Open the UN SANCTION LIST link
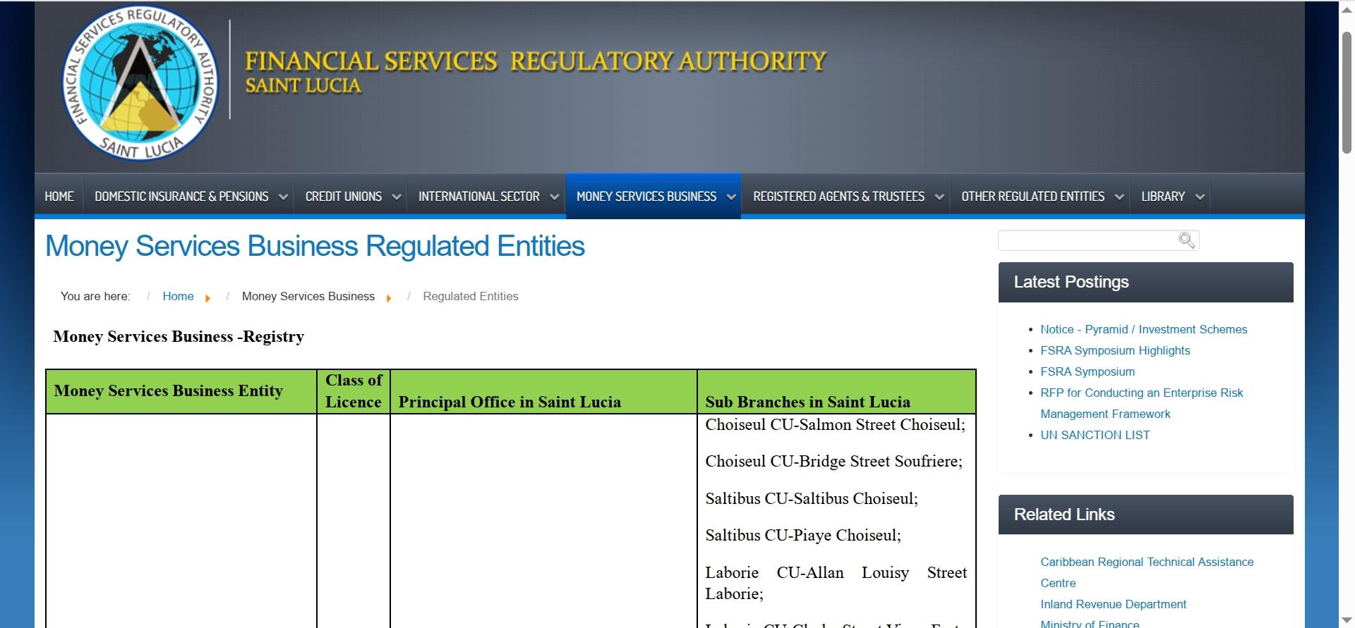This screenshot has height=628, width=1355. point(1095,435)
